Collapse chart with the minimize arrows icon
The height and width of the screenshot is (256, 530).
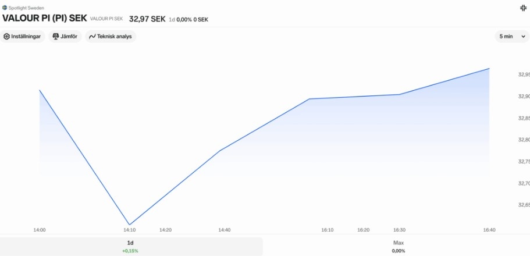point(523,8)
